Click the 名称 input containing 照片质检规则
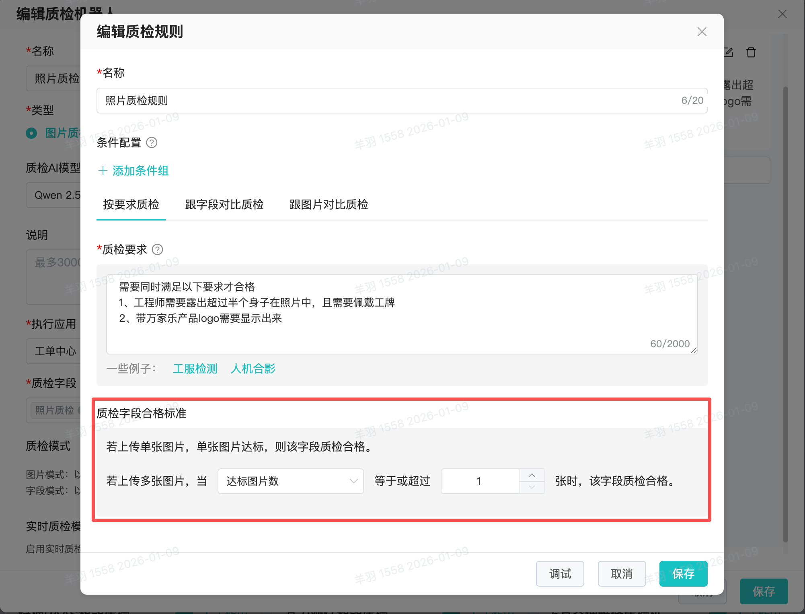The image size is (805, 614). pyautogui.click(x=386, y=101)
